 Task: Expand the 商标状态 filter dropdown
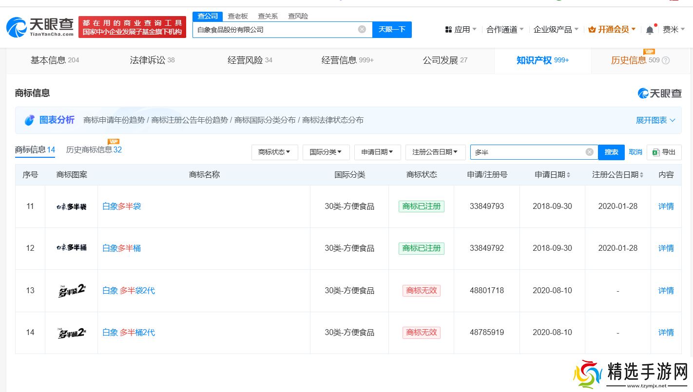(274, 152)
